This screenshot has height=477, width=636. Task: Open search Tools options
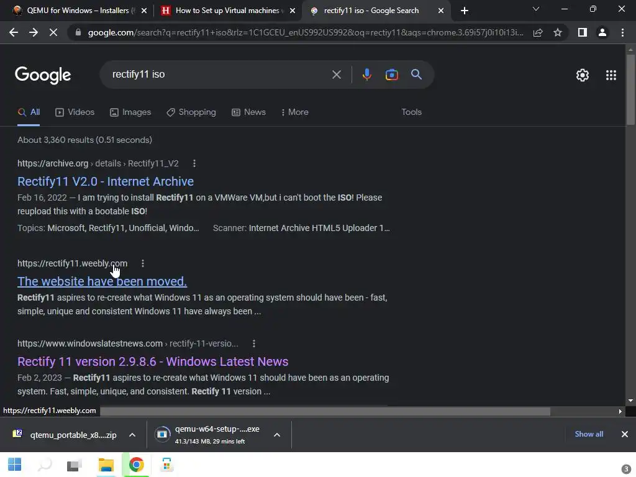pos(411,112)
